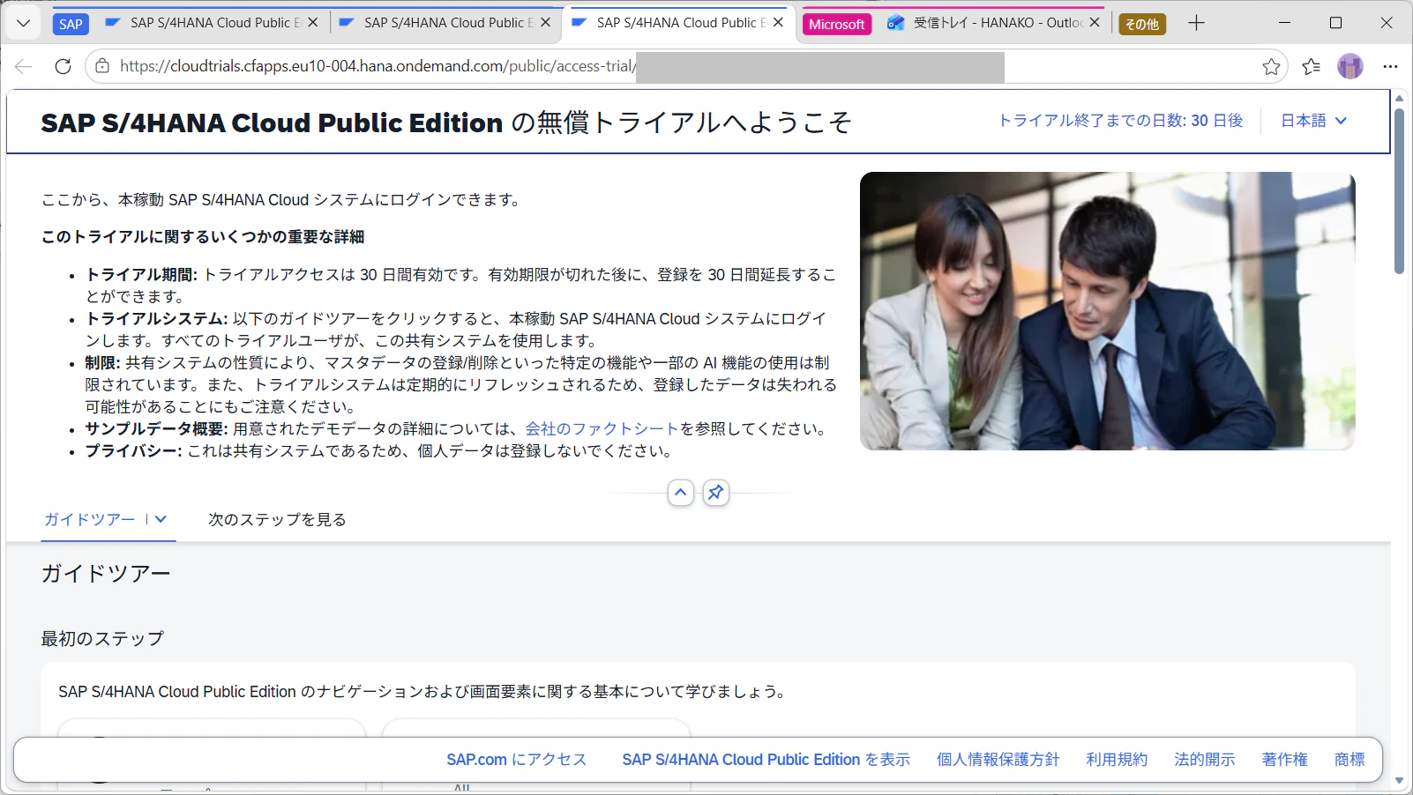Click the 制限 bullet label
1413x795 pixels.
[x=102, y=363]
